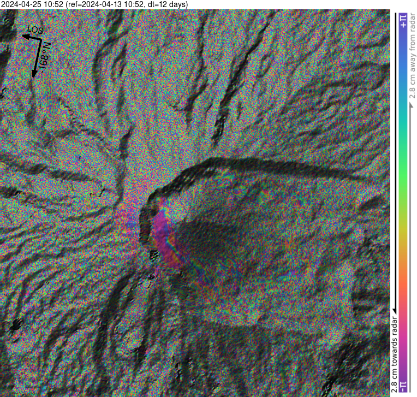The image size is (417, 397).
Task: Click the +π label on colorbar
Action: tap(403, 21)
